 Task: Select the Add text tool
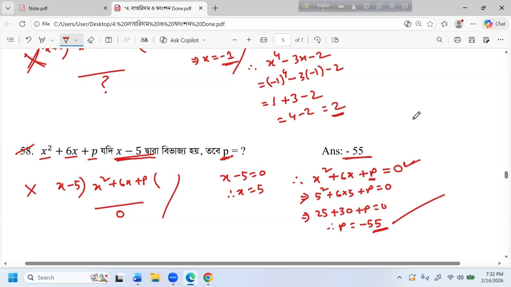tap(108, 40)
